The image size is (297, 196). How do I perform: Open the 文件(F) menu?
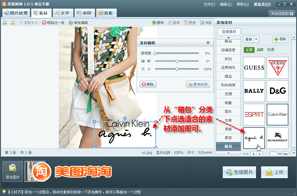pos(209,4)
